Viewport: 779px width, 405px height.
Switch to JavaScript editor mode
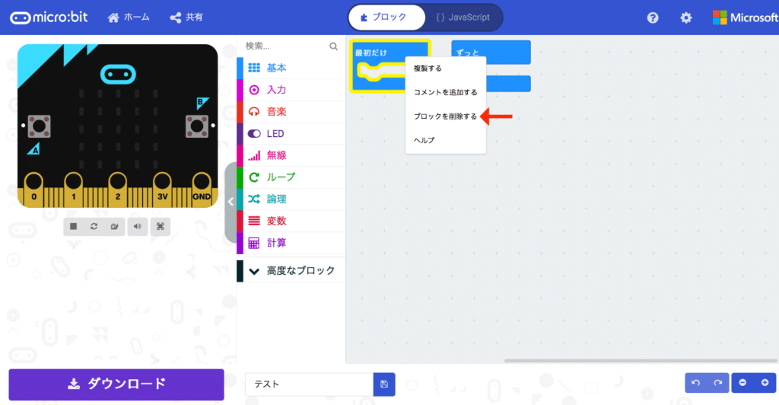(463, 18)
